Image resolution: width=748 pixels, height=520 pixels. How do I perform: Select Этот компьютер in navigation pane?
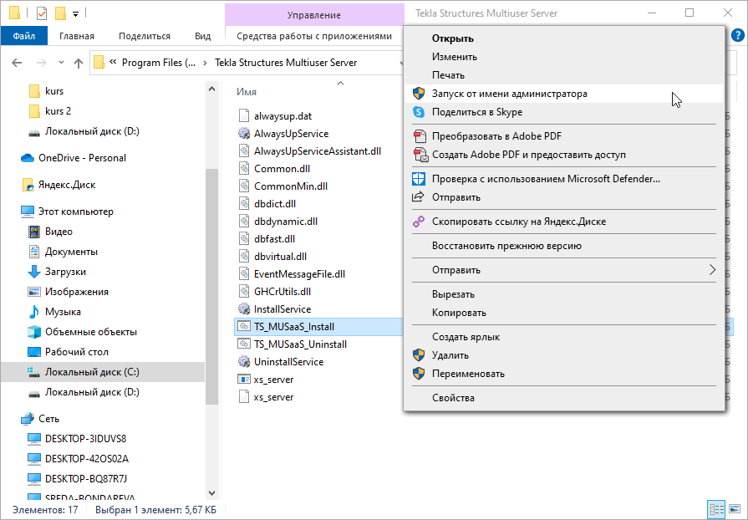point(76,212)
